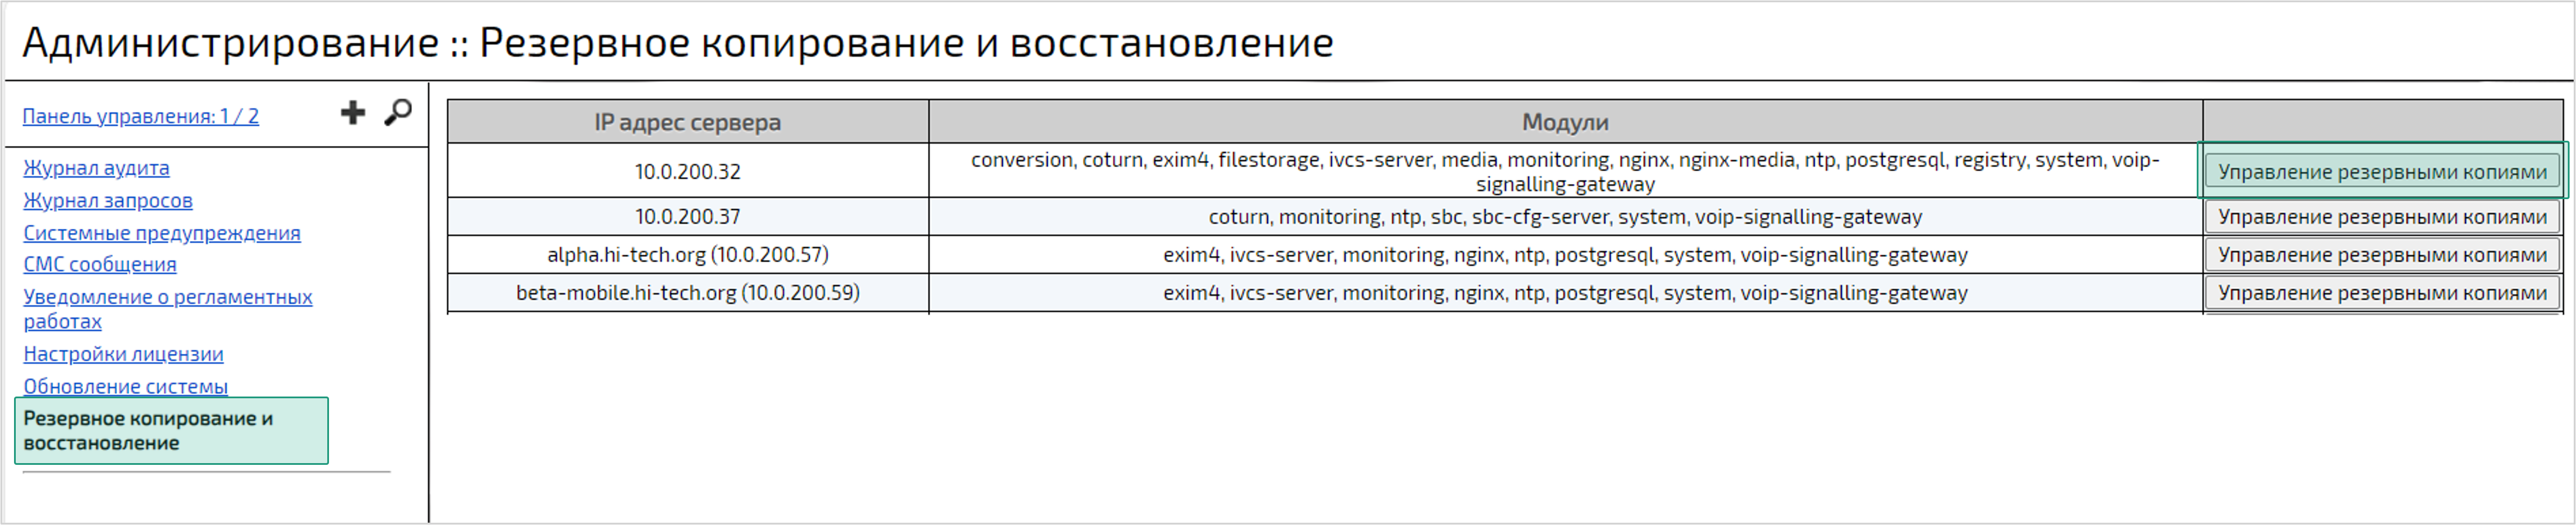Click the plus add icon in sidebar
Image resolution: width=2576 pixels, height=525 pixels.
tap(353, 113)
